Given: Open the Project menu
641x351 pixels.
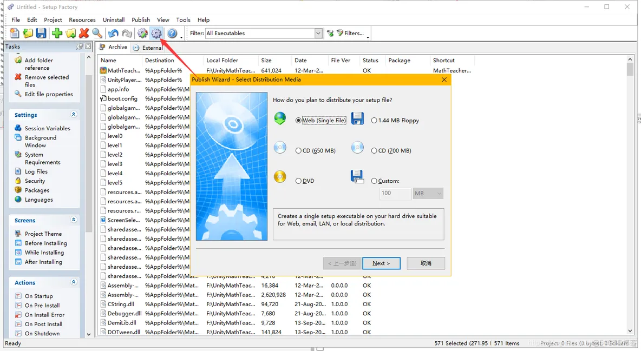Looking at the screenshot, I should point(53,19).
